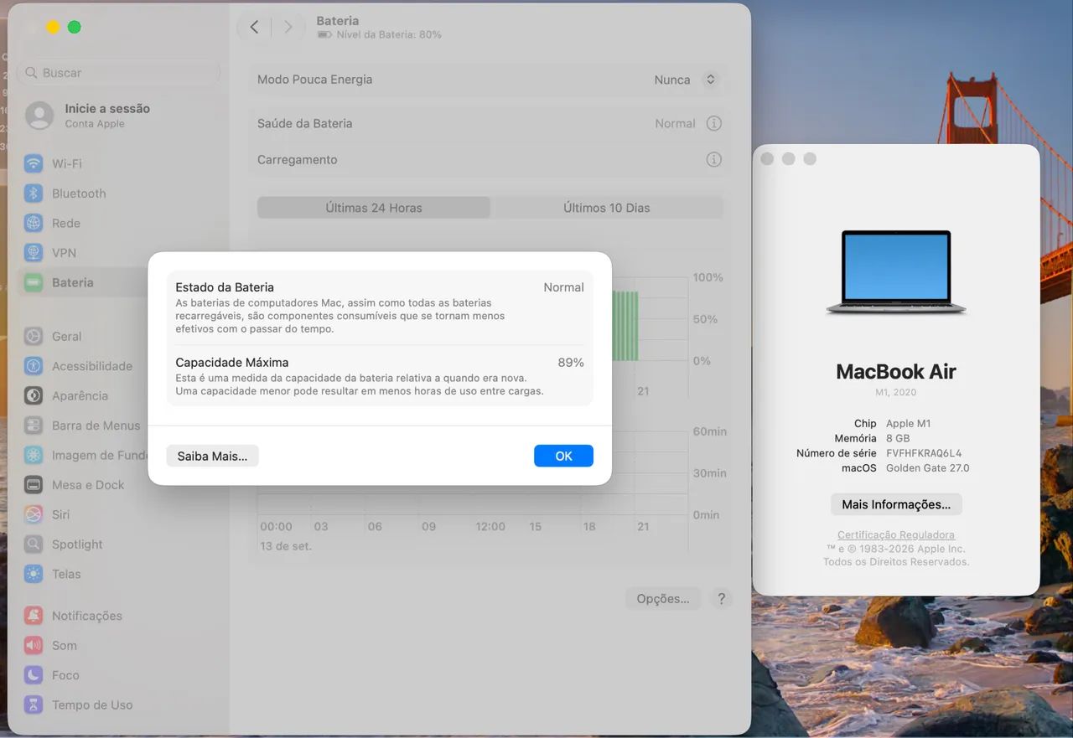Click the yellow minimize button of Settings window
The image size is (1073, 738).
point(53,27)
